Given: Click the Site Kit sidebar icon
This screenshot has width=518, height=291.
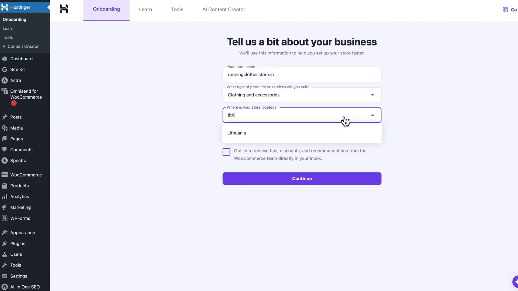Looking at the screenshot, I should 5,69.
